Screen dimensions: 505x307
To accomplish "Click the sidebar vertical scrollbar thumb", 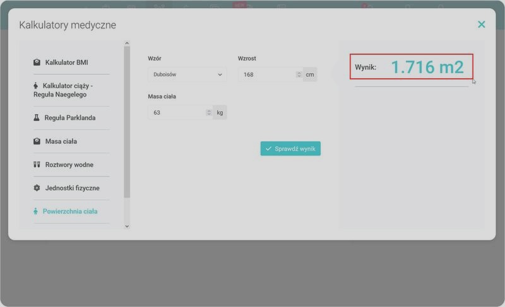I will pos(127,122).
